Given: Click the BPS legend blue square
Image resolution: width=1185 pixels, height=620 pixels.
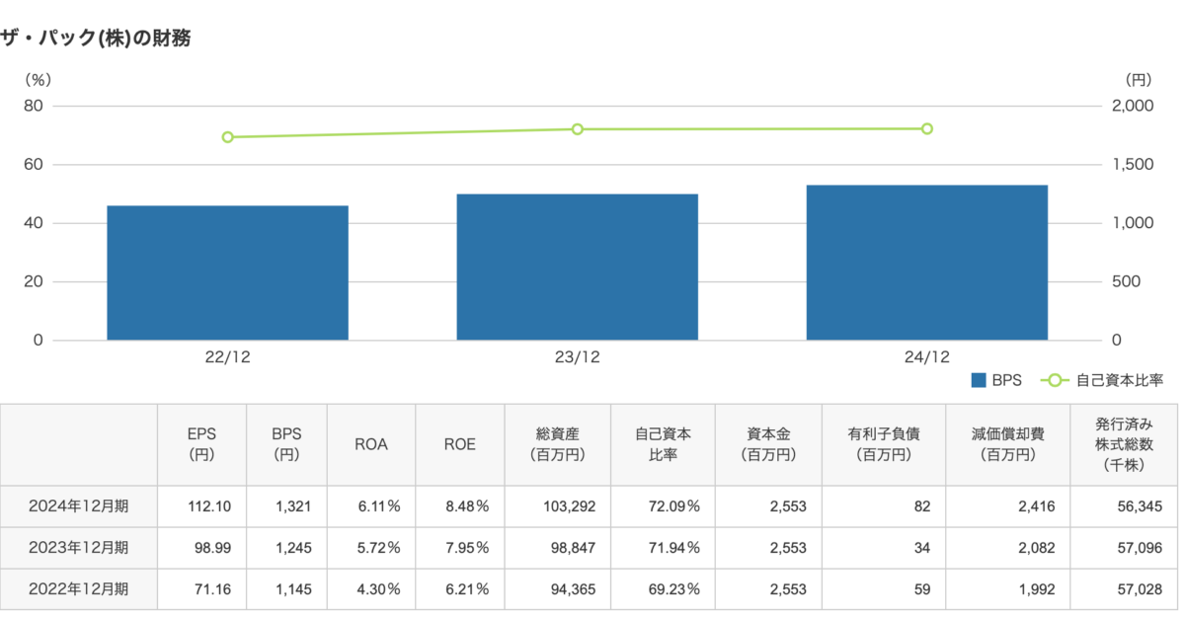Looking at the screenshot, I should 980,380.
